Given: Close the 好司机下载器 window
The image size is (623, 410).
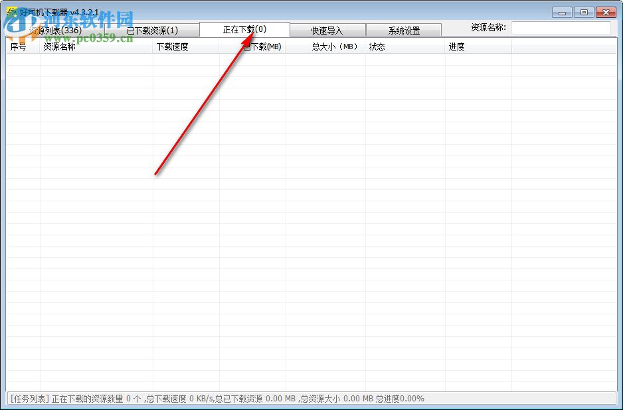Looking at the screenshot, I should click(606, 13).
